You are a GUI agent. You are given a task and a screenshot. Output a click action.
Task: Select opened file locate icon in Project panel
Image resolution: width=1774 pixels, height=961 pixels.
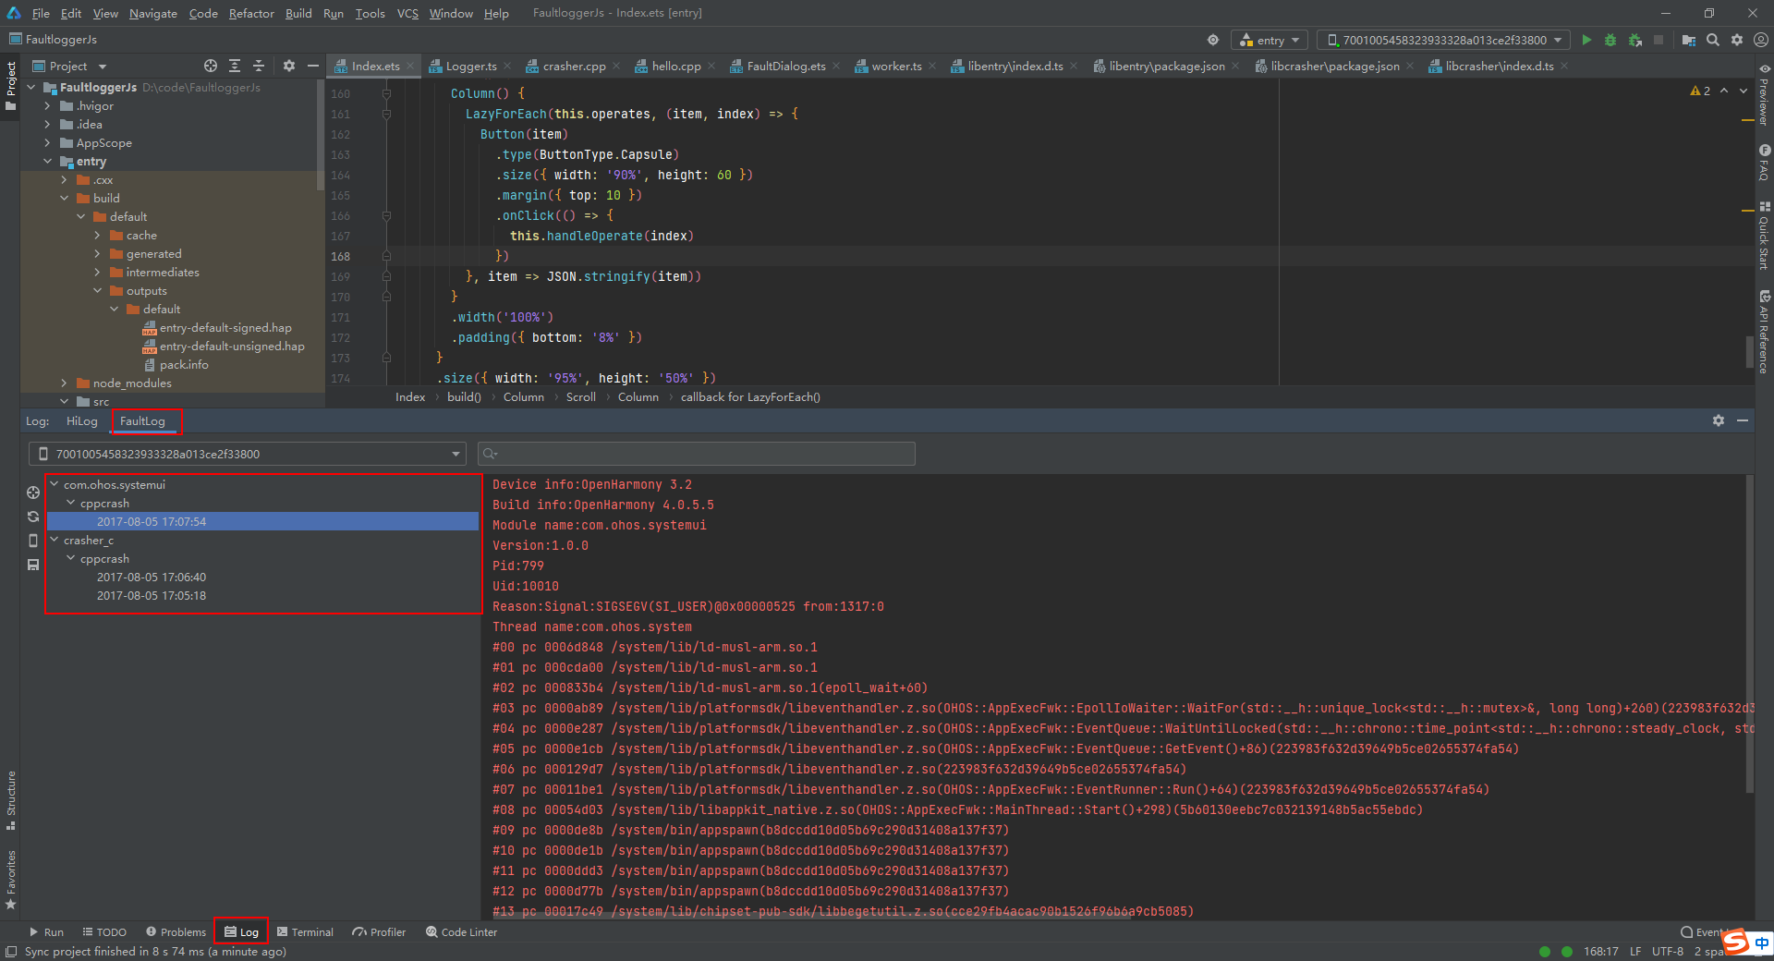[211, 66]
